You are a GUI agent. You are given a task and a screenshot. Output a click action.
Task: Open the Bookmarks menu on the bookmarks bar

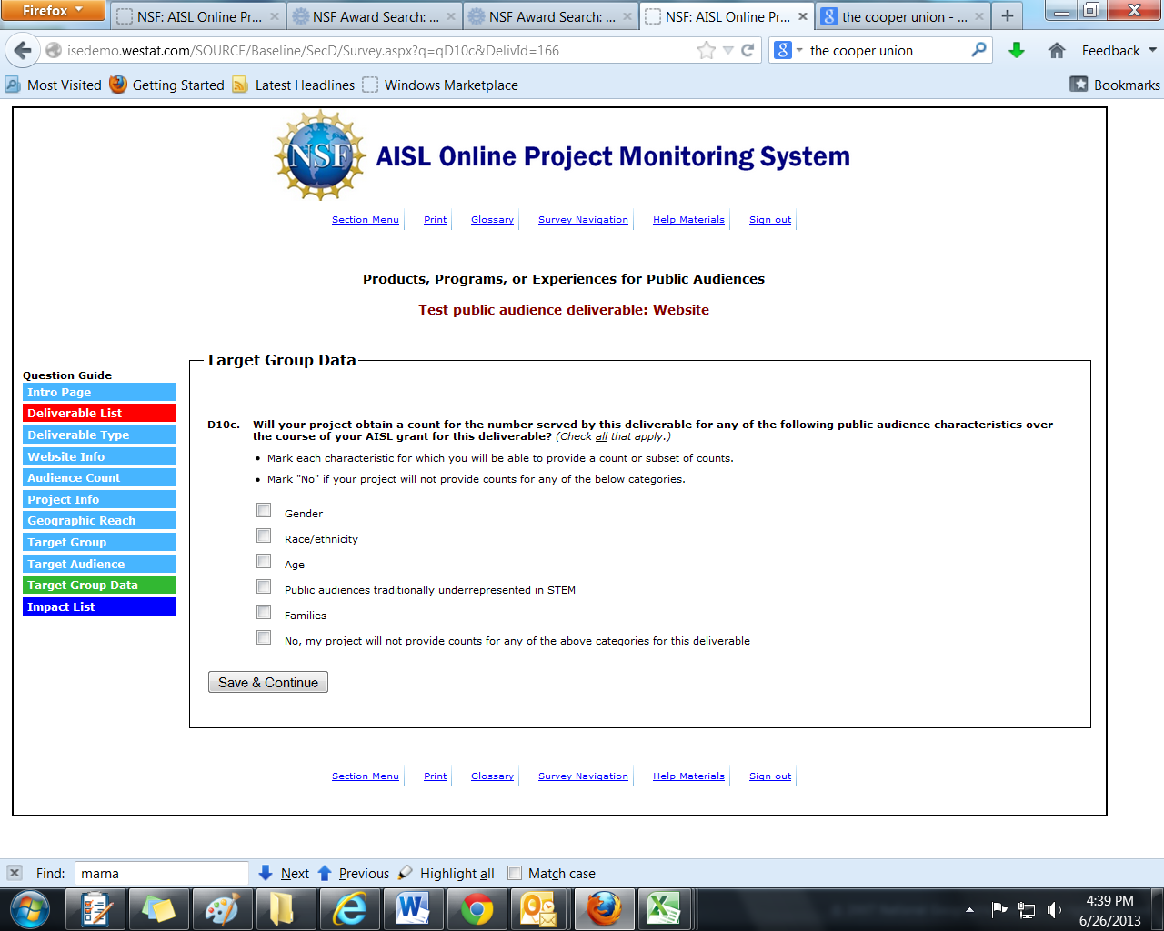(x=1115, y=85)
